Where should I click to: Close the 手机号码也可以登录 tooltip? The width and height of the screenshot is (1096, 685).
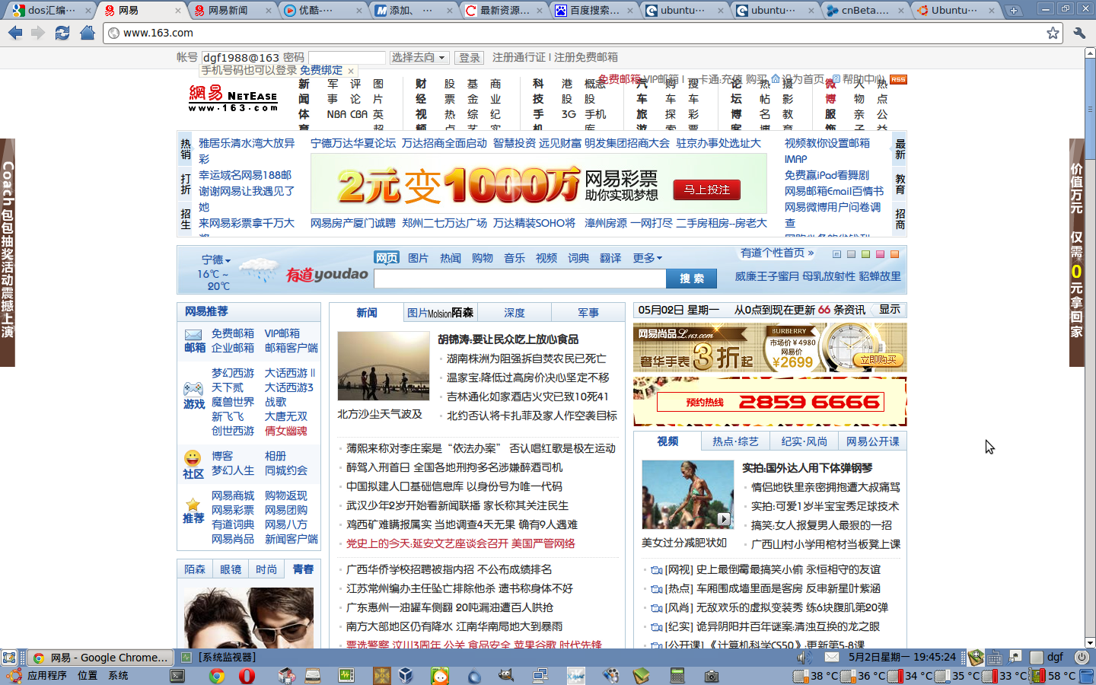(x=351, y=71)
